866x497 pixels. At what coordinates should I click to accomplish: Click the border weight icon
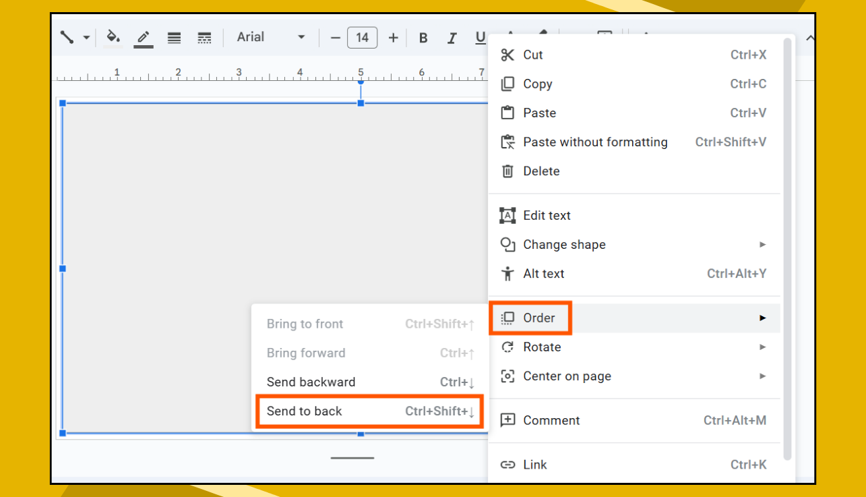[173, 37]
